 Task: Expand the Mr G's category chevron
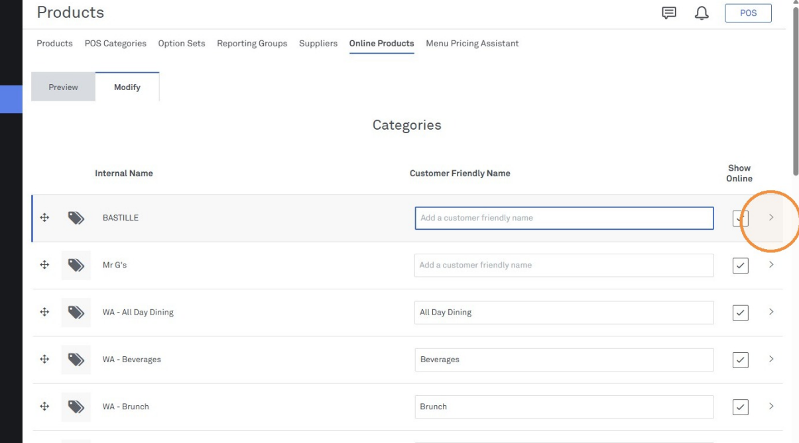coord(771,264)
